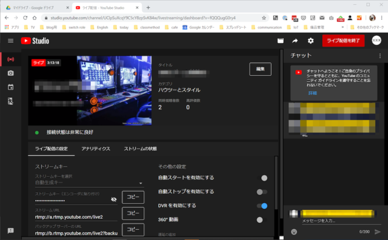Disable the DVR を有効にする switch

coord(262,206)
